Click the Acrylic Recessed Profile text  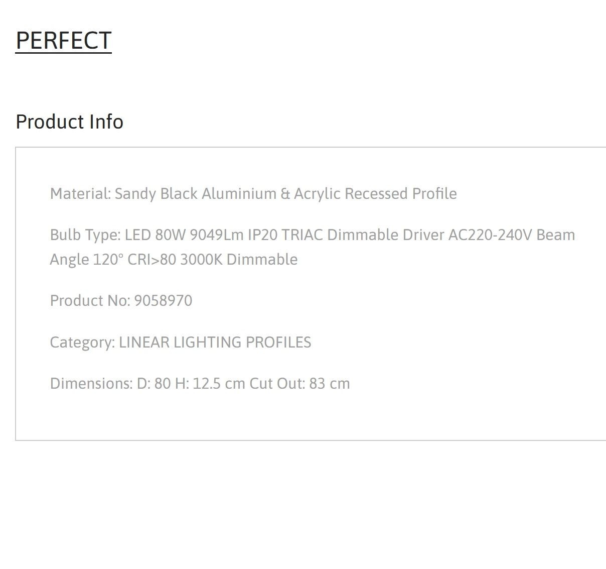375,193
